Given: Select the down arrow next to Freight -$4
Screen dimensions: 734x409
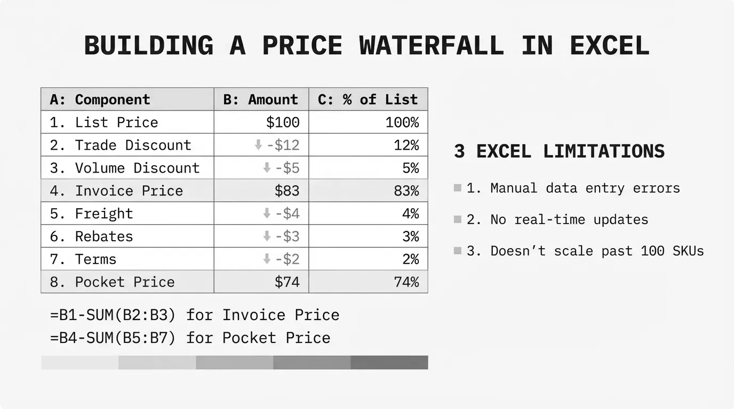Looking at the screenshot, I should [267, 214].
